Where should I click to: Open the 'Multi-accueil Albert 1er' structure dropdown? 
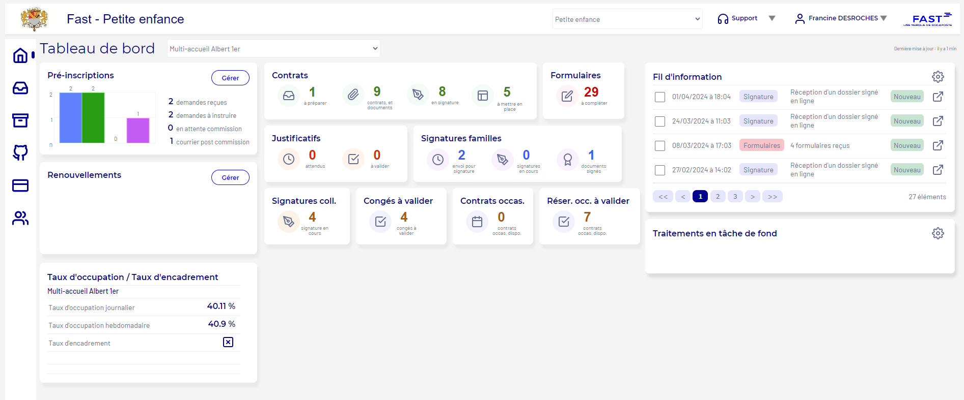coord(273,49)
